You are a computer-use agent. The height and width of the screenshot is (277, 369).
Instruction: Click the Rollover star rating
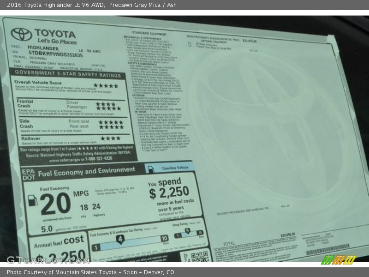[111, 138]
